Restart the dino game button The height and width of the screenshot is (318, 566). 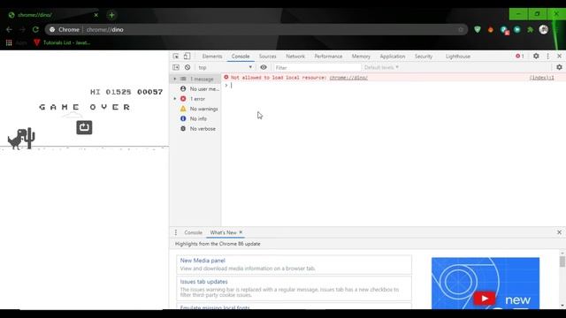[x=84, y=127]
